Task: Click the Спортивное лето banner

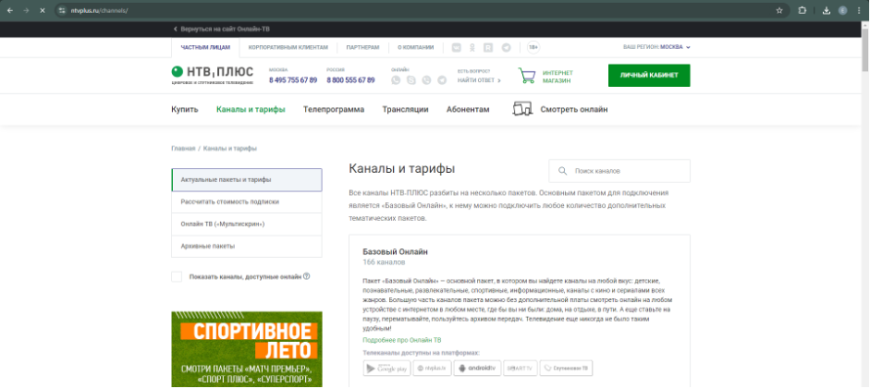Action: 247,349
